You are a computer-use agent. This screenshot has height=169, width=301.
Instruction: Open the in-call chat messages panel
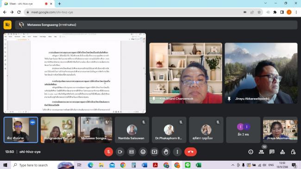click(272, 152)
